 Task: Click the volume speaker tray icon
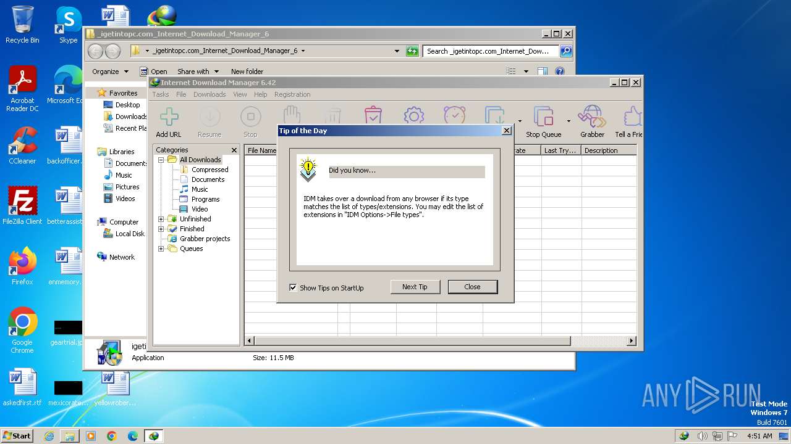pos(702,436)
